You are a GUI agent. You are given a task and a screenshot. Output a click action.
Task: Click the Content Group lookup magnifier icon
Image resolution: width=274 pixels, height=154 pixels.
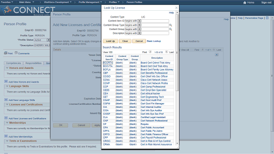(x=170, y=29)
